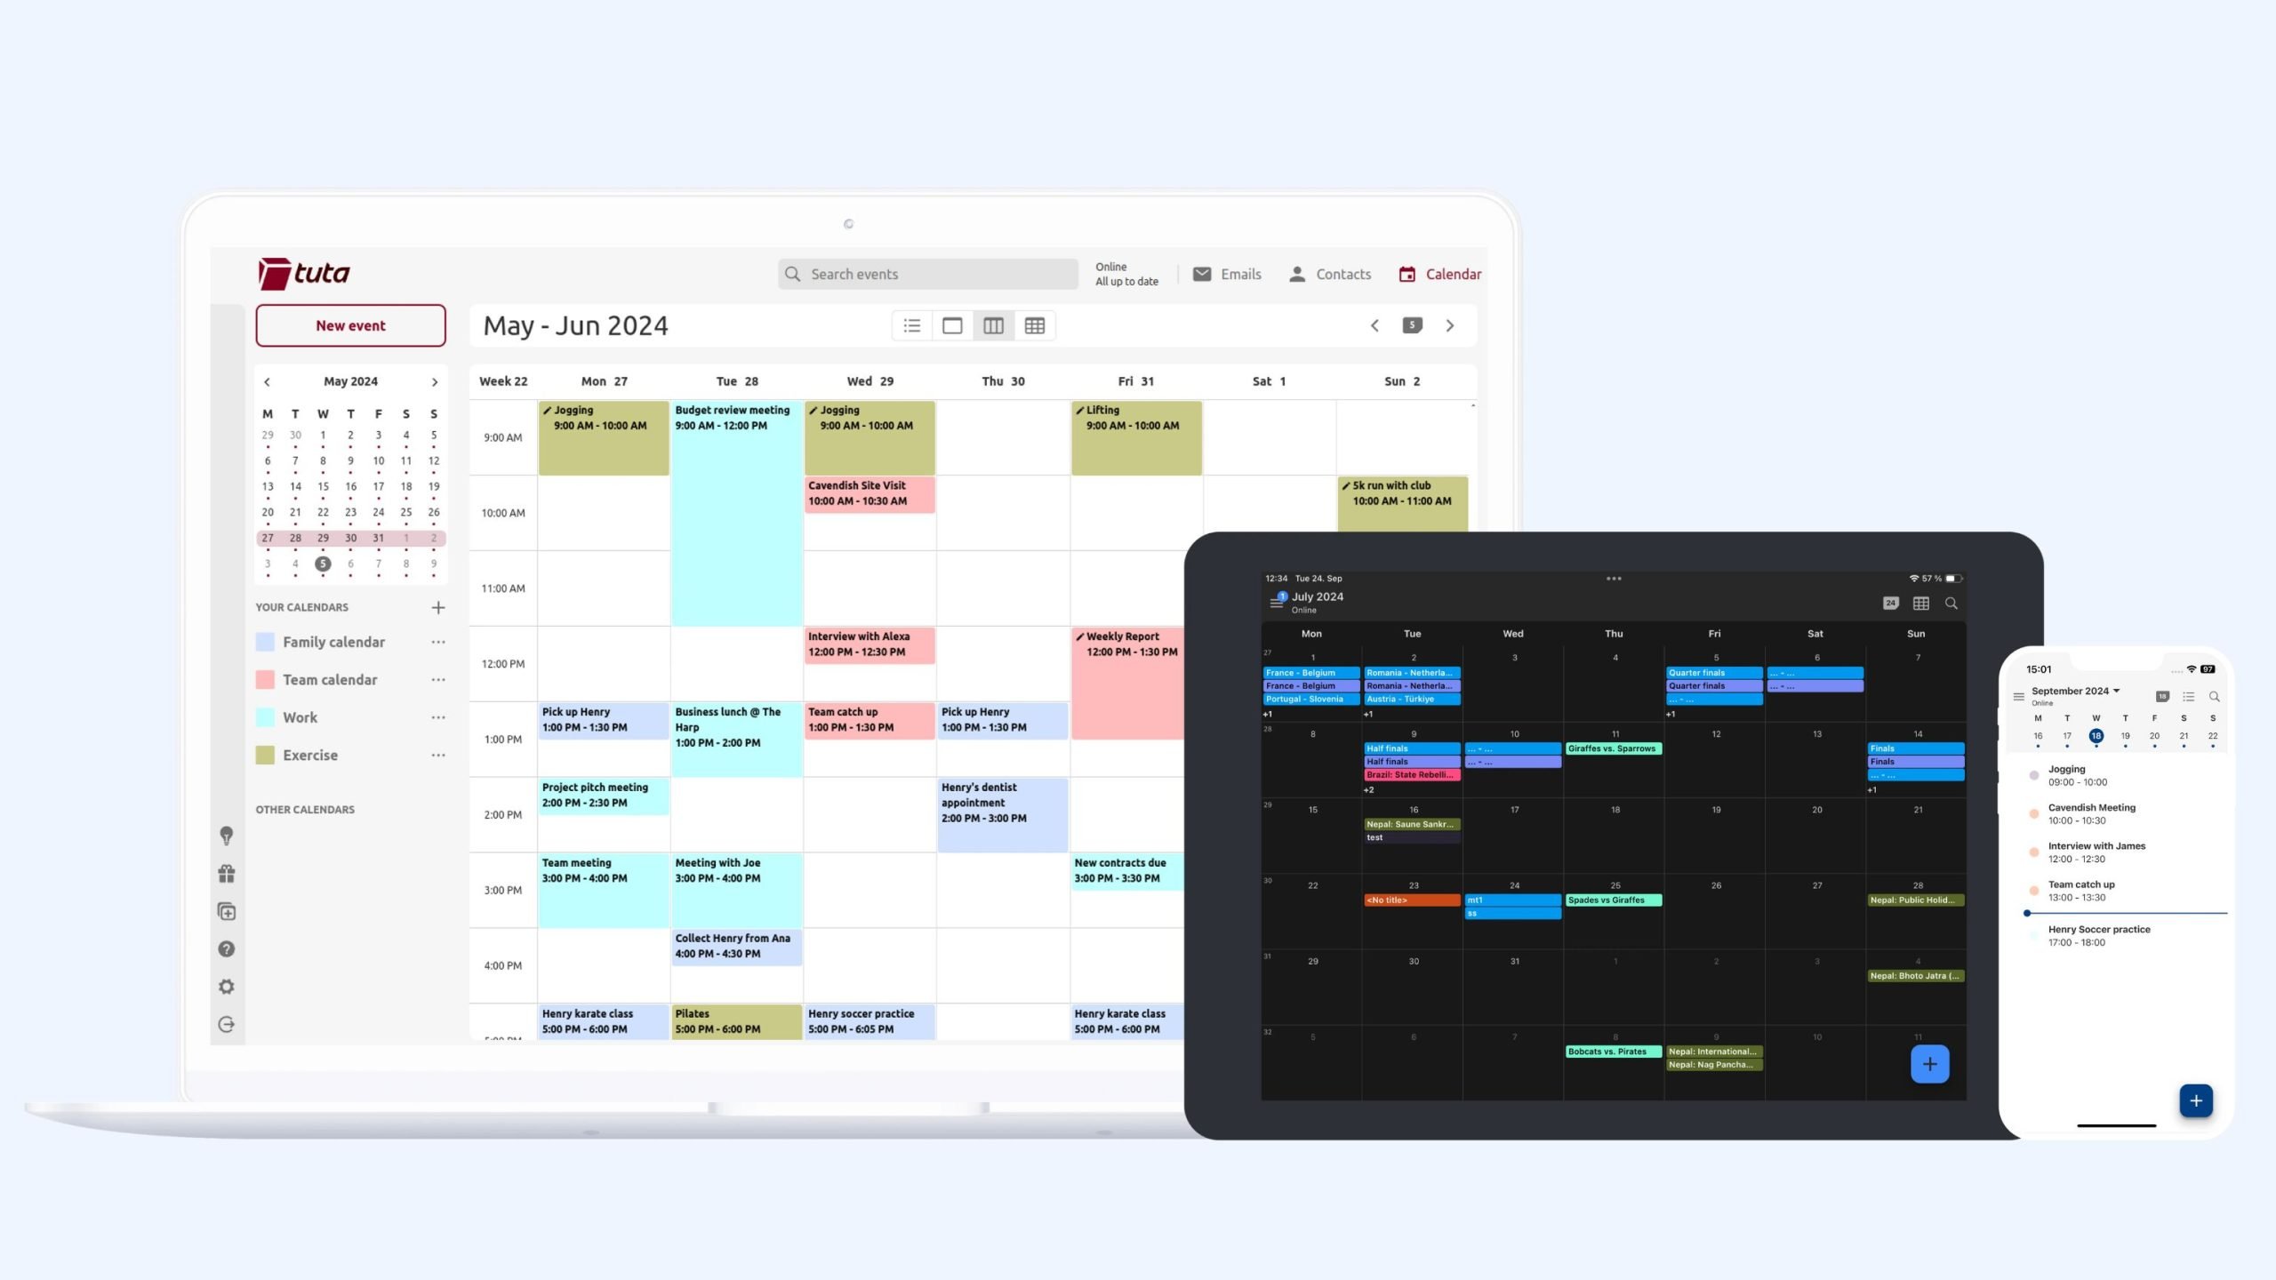Toggle Exercise calendar visibility
The width and height of the screenshot is (2276, 1280).
click(266, 755)
